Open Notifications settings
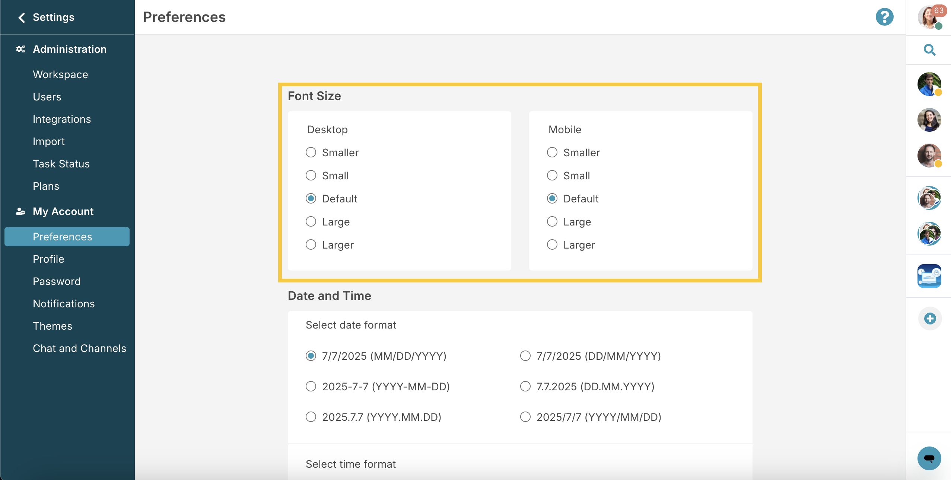The image size is (951, 480). [x=64, y=304]
